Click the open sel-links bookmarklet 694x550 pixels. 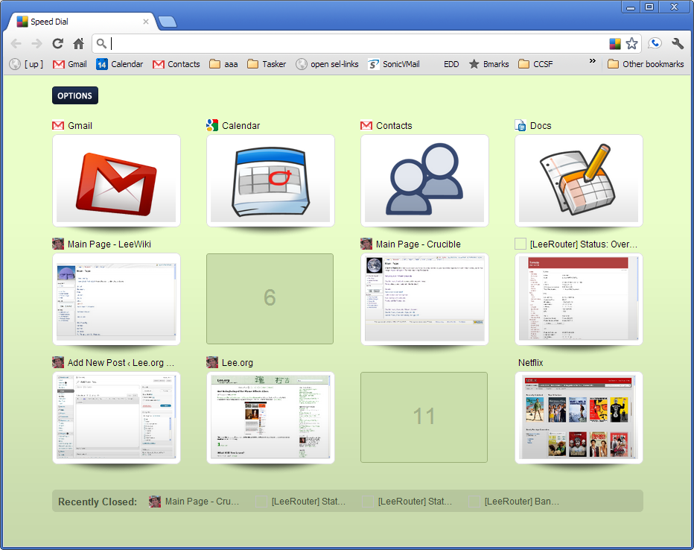tap(327, 64)
